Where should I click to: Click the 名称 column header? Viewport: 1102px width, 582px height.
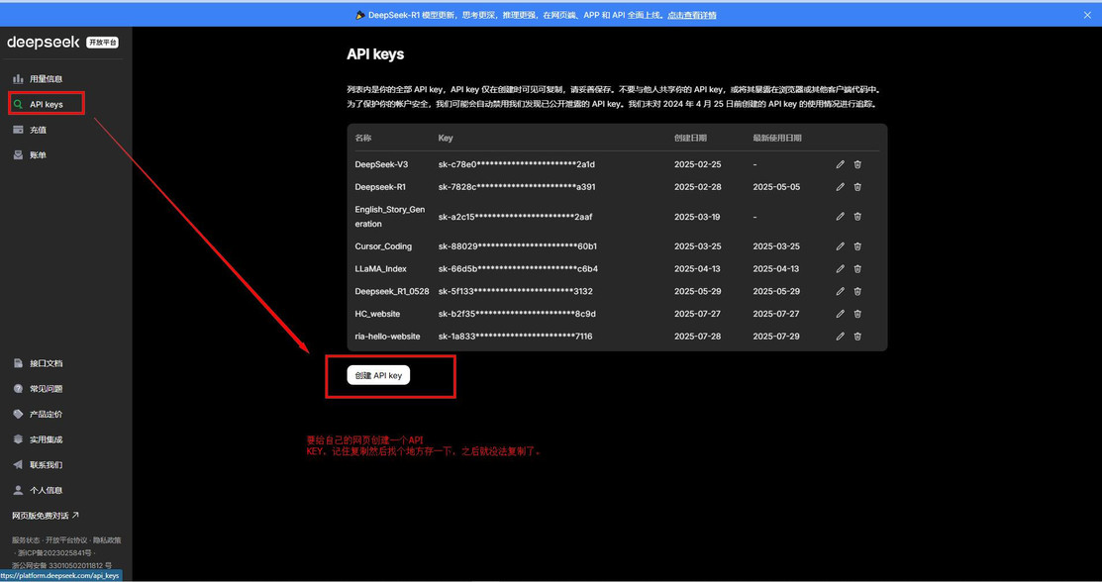(x=362, y=138)
